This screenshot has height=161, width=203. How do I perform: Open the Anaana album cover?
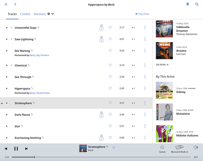(164, 51)
